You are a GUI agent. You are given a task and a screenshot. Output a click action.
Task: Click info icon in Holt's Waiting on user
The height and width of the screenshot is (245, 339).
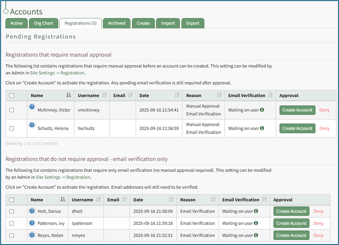(256, 211)
